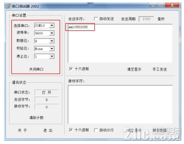Click the 手工发送 button
The height and width of the screenshot is (144, 184).
click(160, 69)
